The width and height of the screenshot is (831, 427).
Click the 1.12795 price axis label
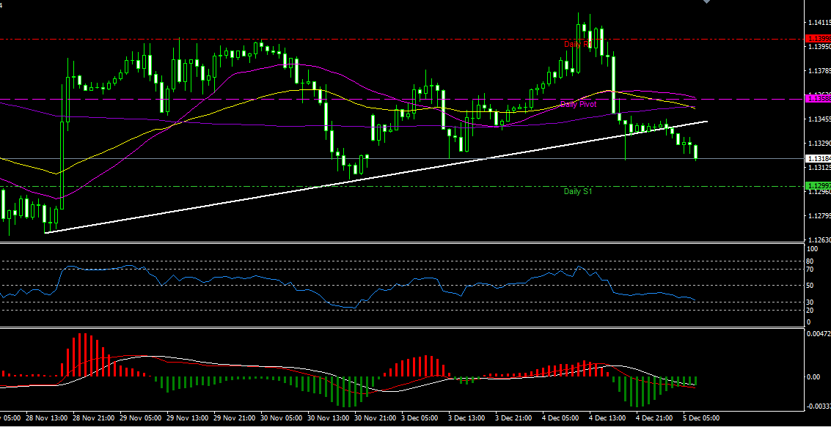click(819, 215)
